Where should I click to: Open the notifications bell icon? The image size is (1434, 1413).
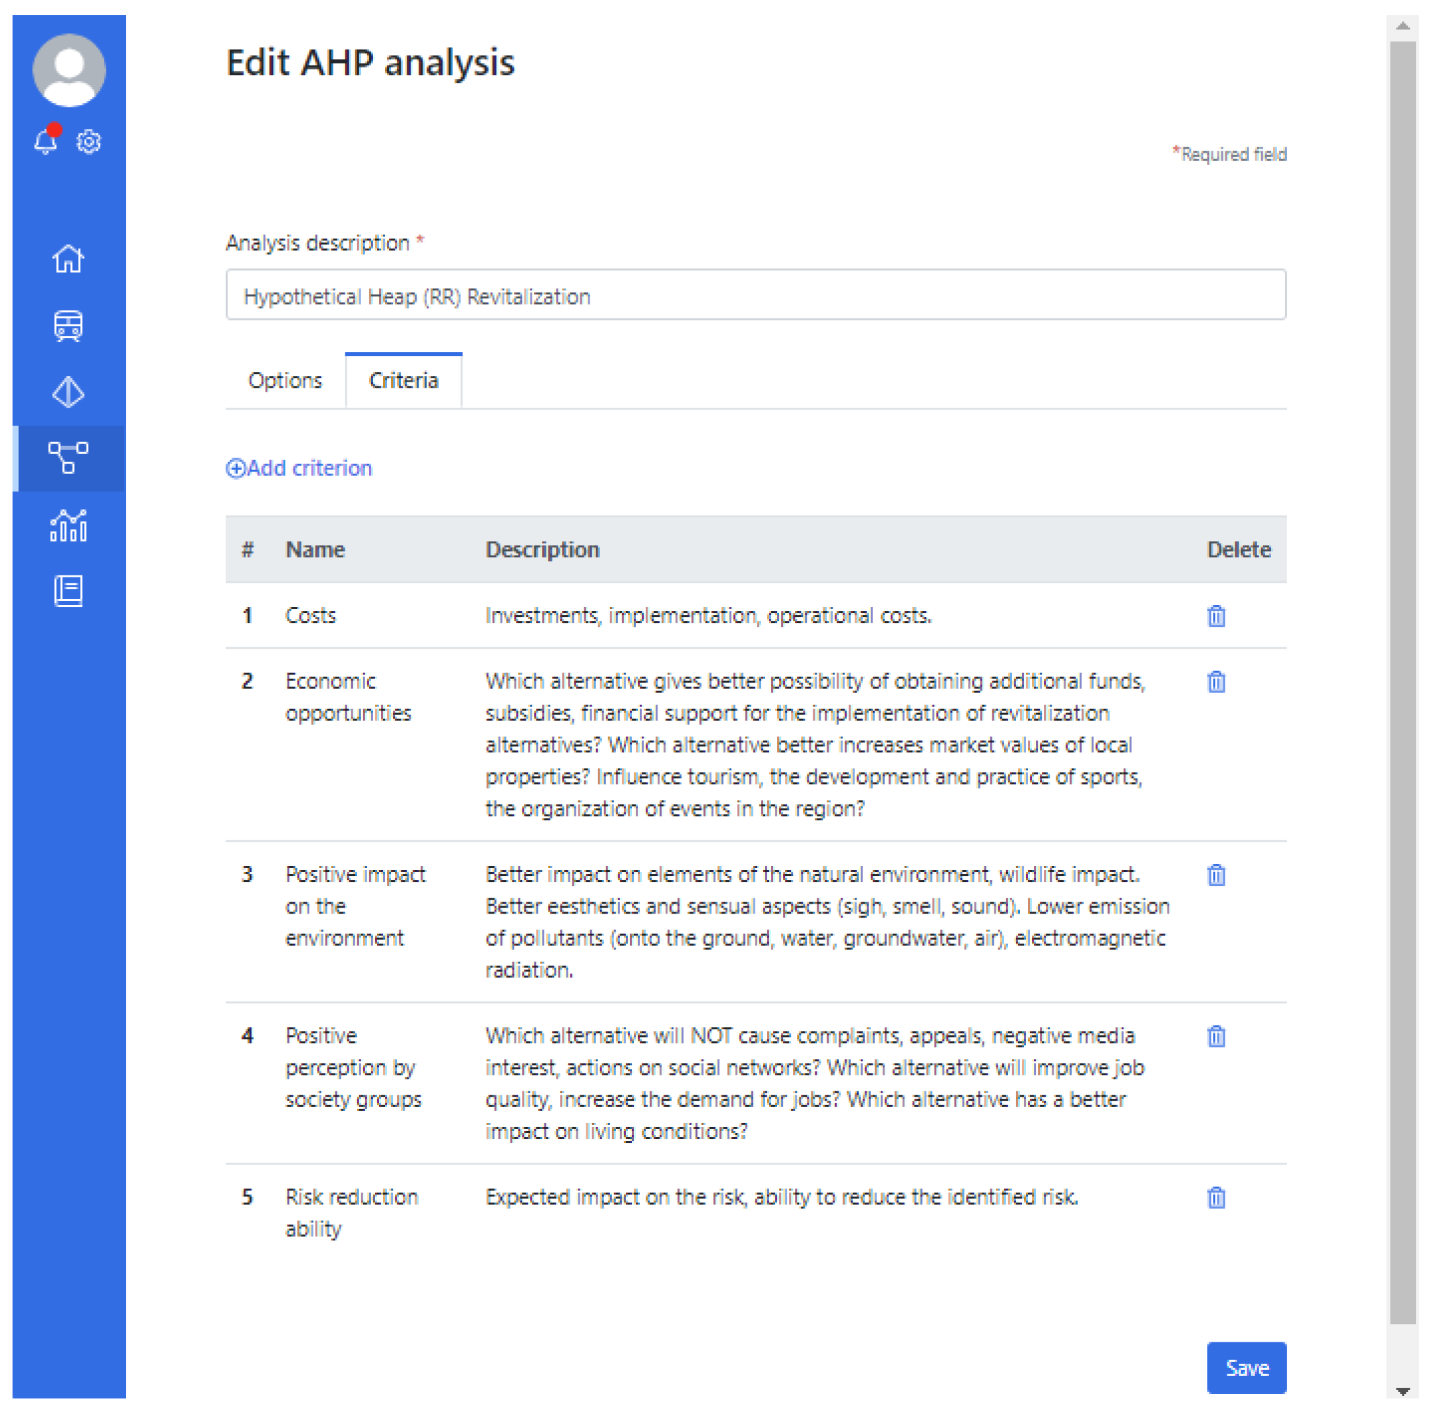point(46,141)
